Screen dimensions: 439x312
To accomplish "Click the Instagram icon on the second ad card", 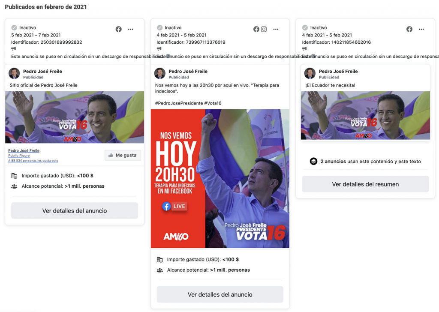I will click(264, 29).
